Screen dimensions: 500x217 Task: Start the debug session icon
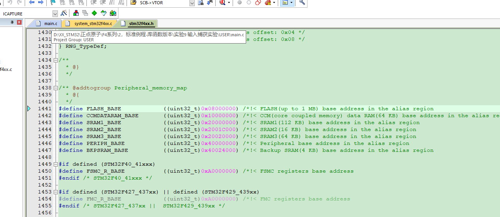point(223,2)
